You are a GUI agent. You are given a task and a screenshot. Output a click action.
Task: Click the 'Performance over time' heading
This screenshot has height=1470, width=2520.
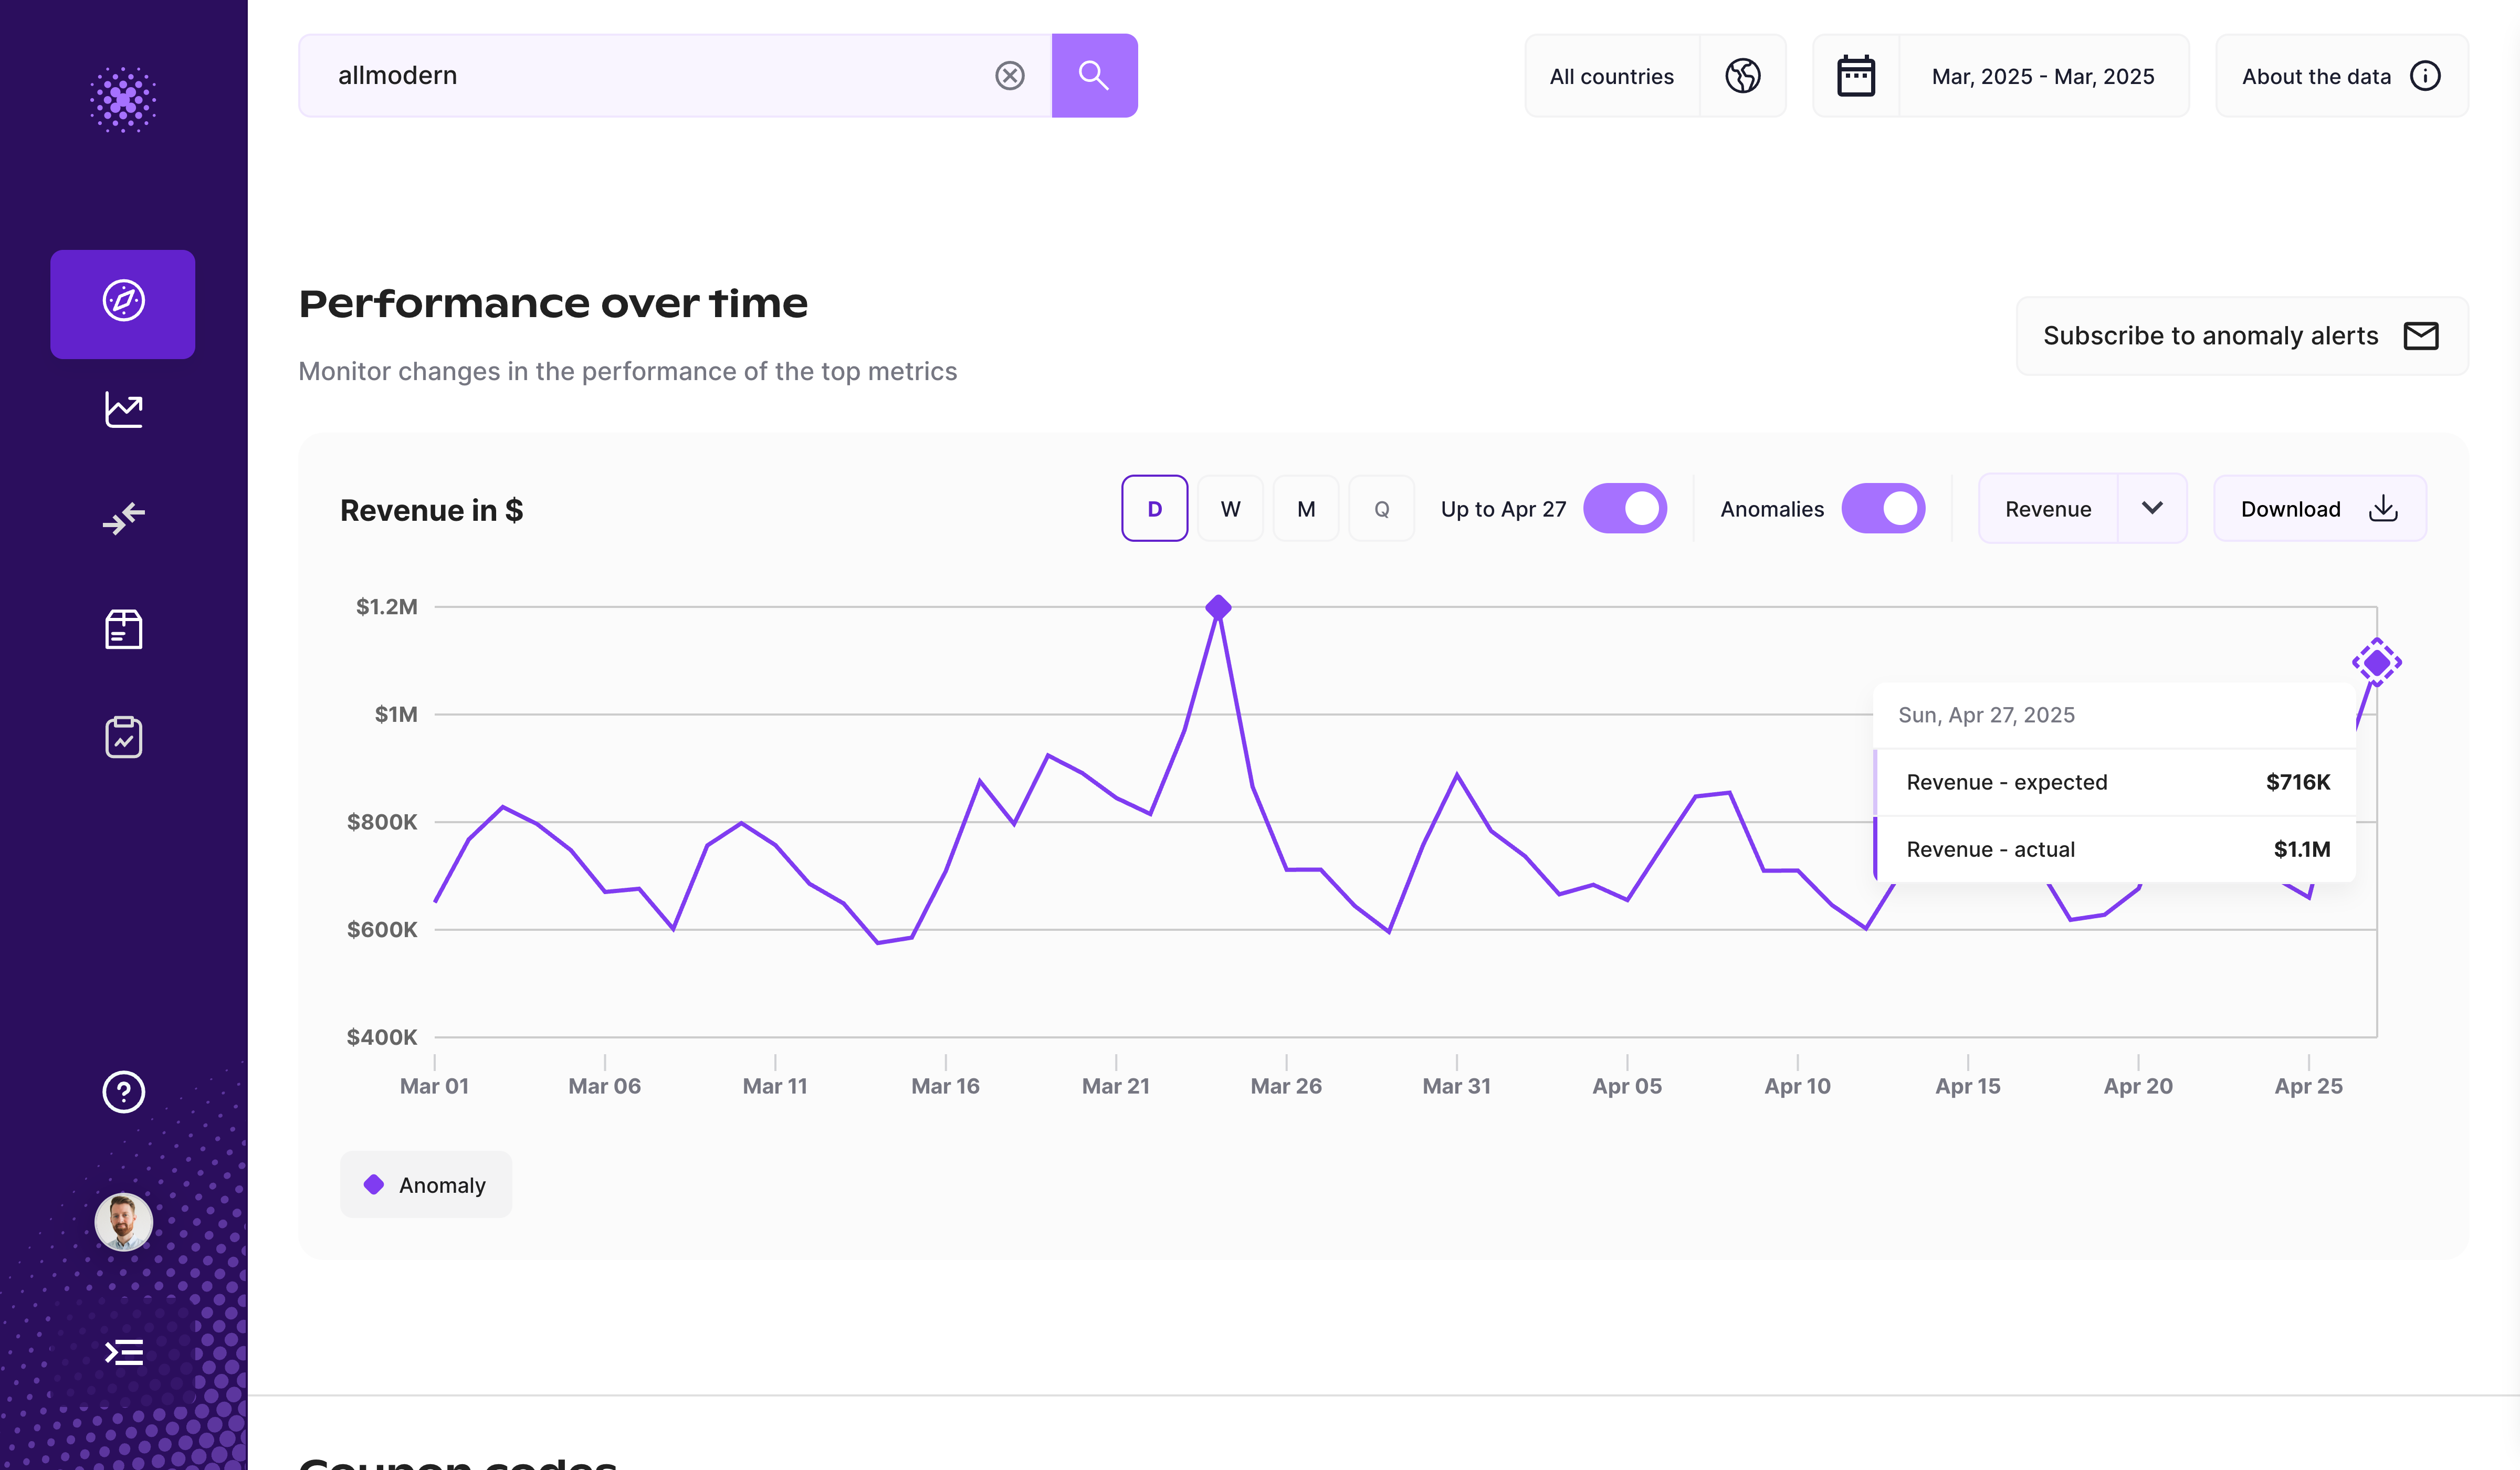(553, 303)
